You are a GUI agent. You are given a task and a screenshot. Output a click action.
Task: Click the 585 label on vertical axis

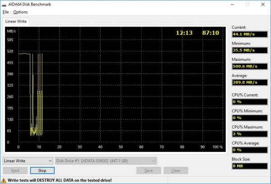10,40
